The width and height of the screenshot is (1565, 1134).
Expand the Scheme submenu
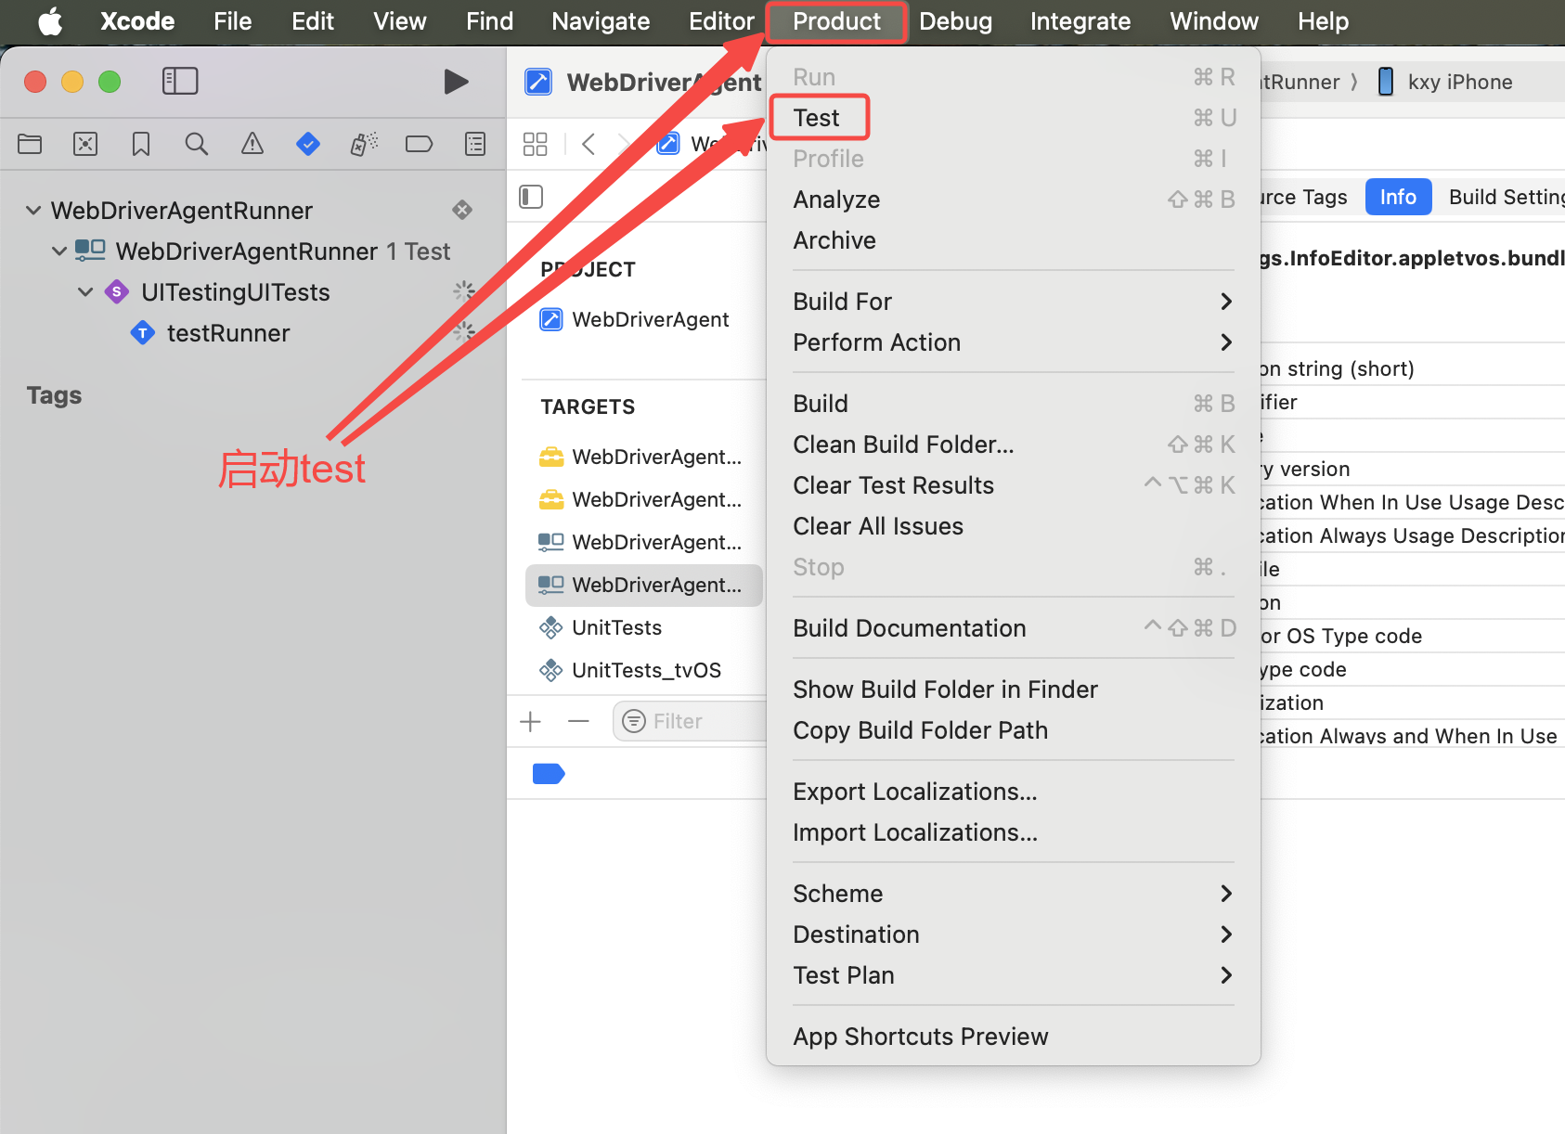[1014, 894]
